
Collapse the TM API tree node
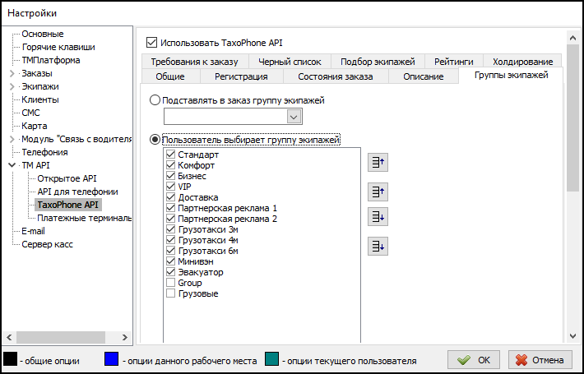click(x=12, y=165)
